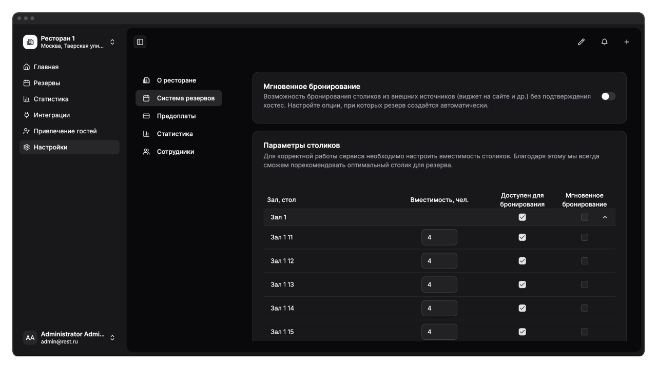Screen dimensions: 657x369
Task: Uncheck booking availability for Зал 1 11
Action: (522, 237)
